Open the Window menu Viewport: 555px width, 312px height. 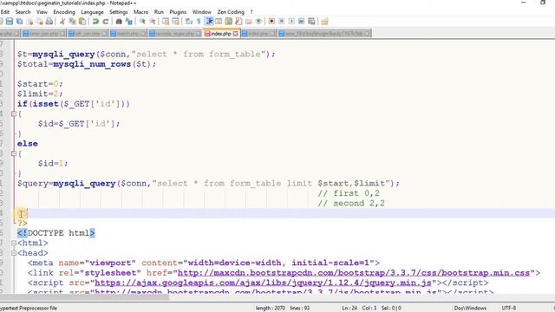[x=202, y=12]
